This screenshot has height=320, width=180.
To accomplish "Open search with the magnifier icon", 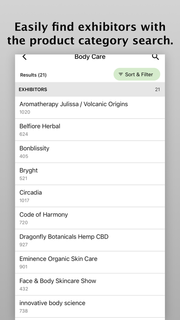I will pos(155,57).
